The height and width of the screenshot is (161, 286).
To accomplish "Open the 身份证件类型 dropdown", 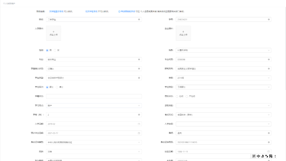I will point(94,142).
